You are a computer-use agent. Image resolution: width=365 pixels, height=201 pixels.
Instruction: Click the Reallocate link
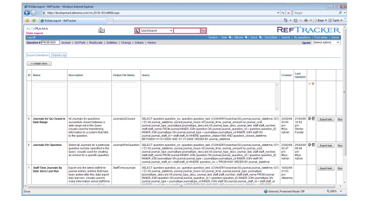pos(96,43)
